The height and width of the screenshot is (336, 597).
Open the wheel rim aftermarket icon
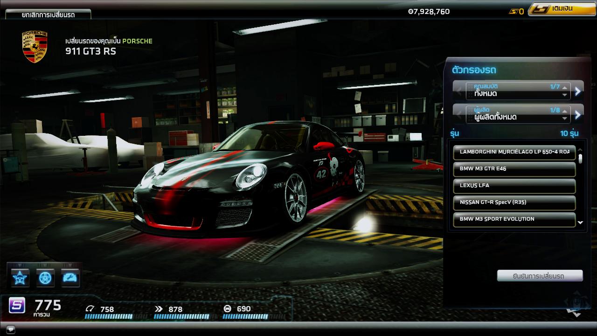(46, 278)
